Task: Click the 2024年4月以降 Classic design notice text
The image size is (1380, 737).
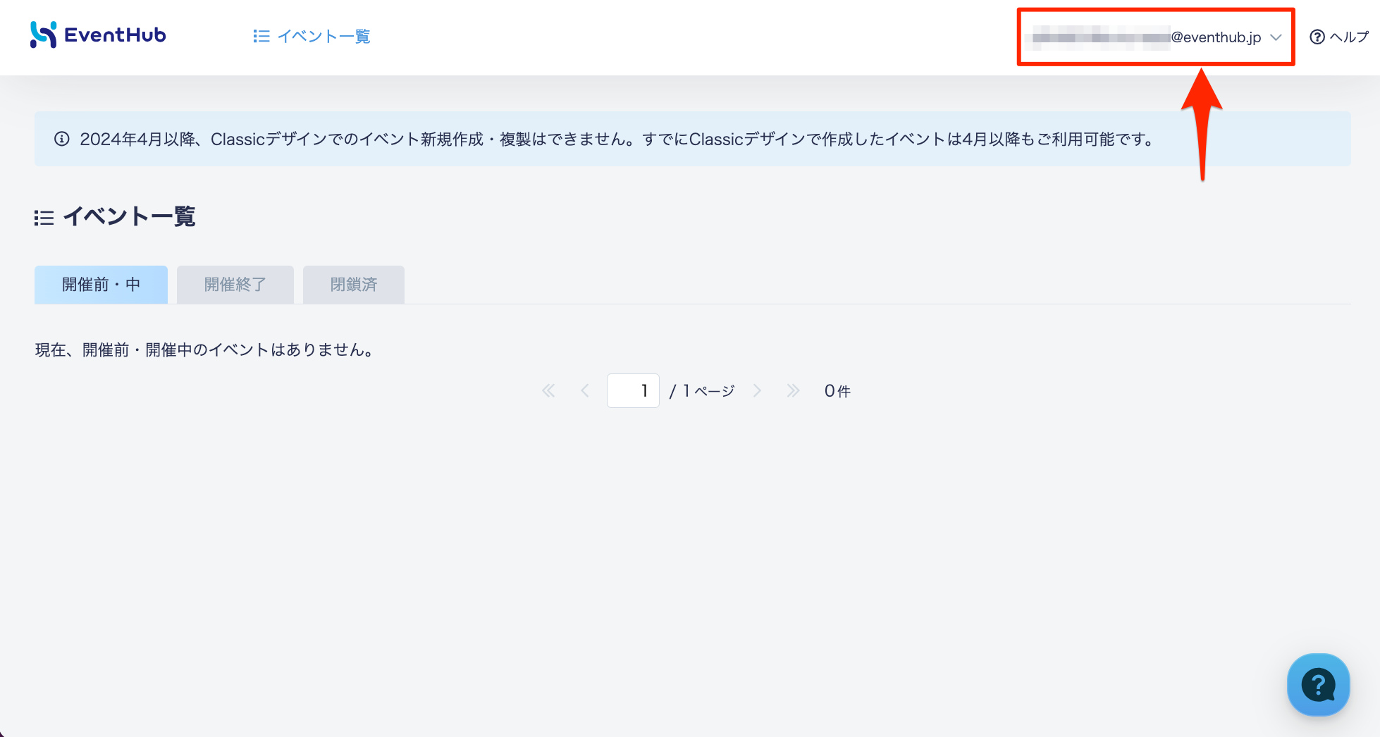Action: coord(617,140)
